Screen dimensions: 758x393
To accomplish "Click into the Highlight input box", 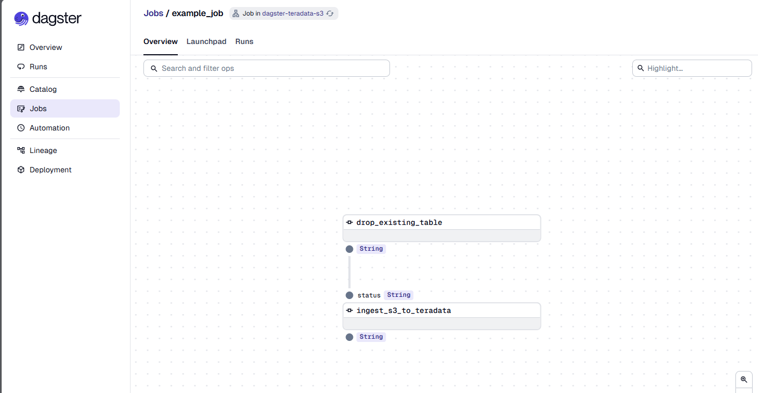I will tap(692, 68).
